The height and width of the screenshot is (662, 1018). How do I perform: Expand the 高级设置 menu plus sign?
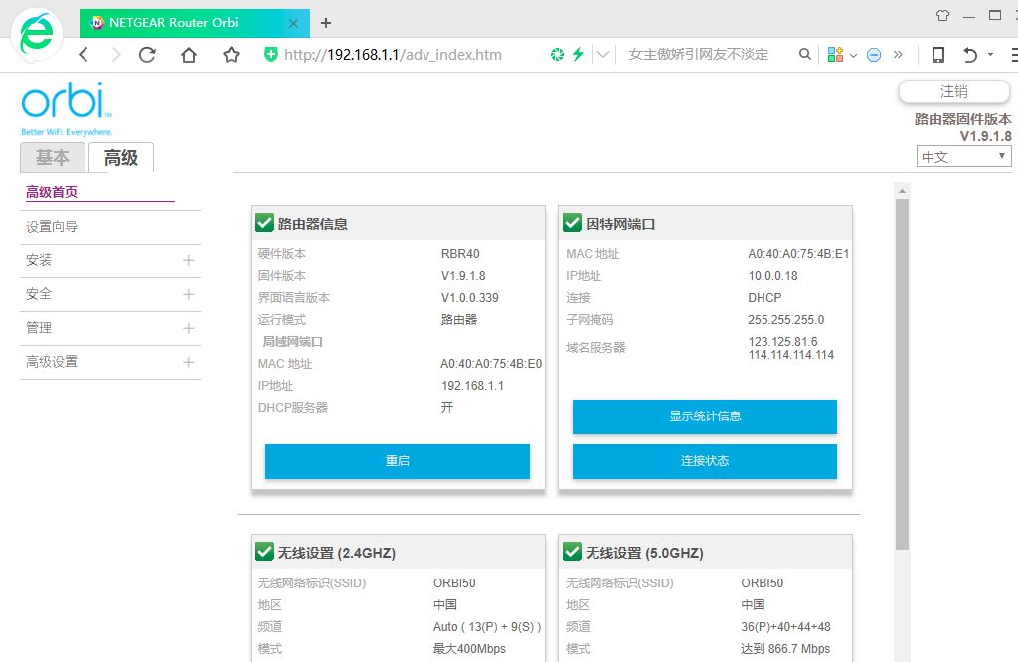click(188, 362)
